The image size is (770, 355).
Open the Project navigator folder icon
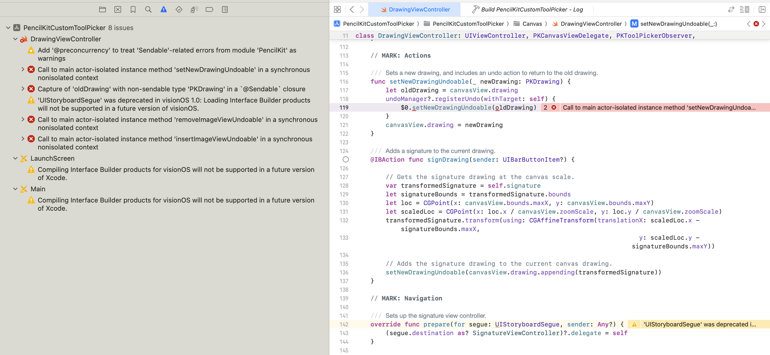[x=102, y=10]
